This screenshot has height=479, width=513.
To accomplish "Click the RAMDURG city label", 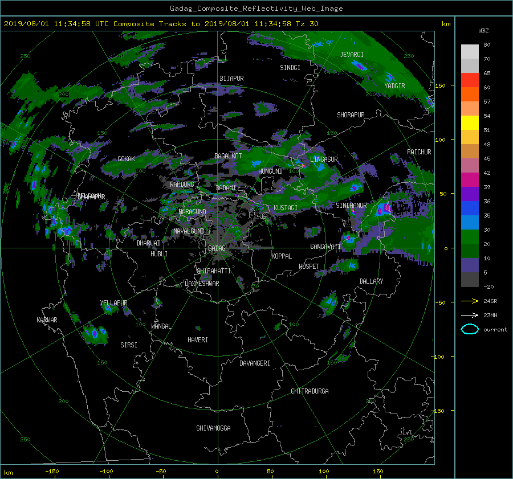I will [x=182, y=185].
